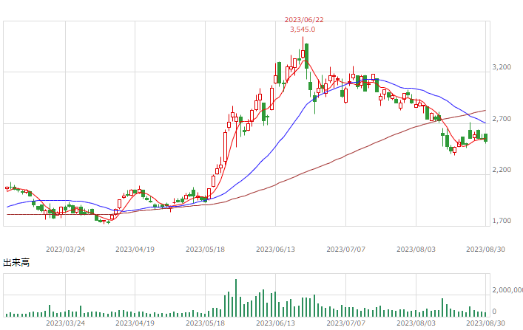Click the 2,200 price axis label
Image resolution: width=523 pixels, height=330 pixels.
pos(502,170)
